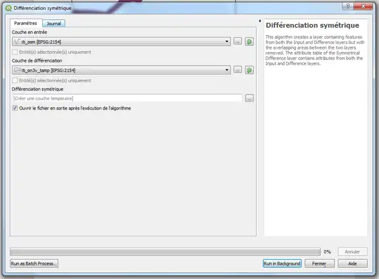
Task: Uncheck Ouvrir le fichier en sortie option
Action: coord(15,108)
